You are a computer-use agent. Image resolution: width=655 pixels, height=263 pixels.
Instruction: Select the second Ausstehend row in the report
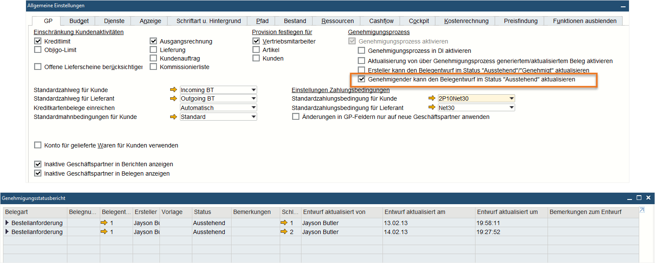click(x=209, y=232)
